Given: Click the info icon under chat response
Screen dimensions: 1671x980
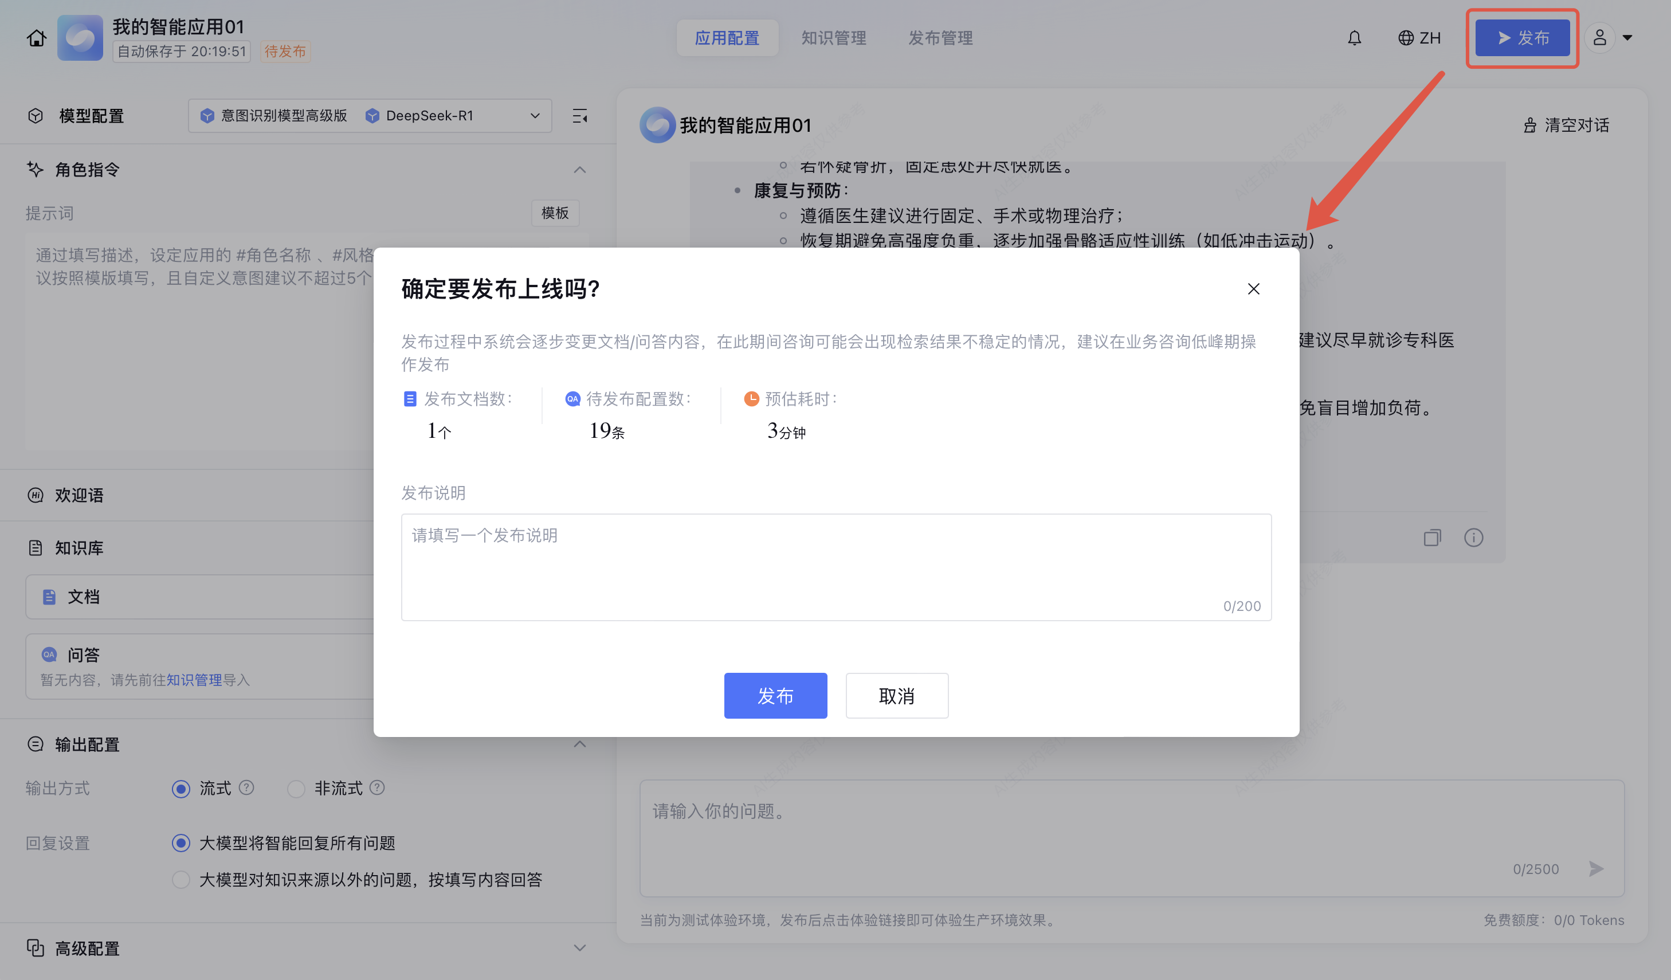Looking at the screenshot, I should pyautogui.click(x=1473, y=537).
